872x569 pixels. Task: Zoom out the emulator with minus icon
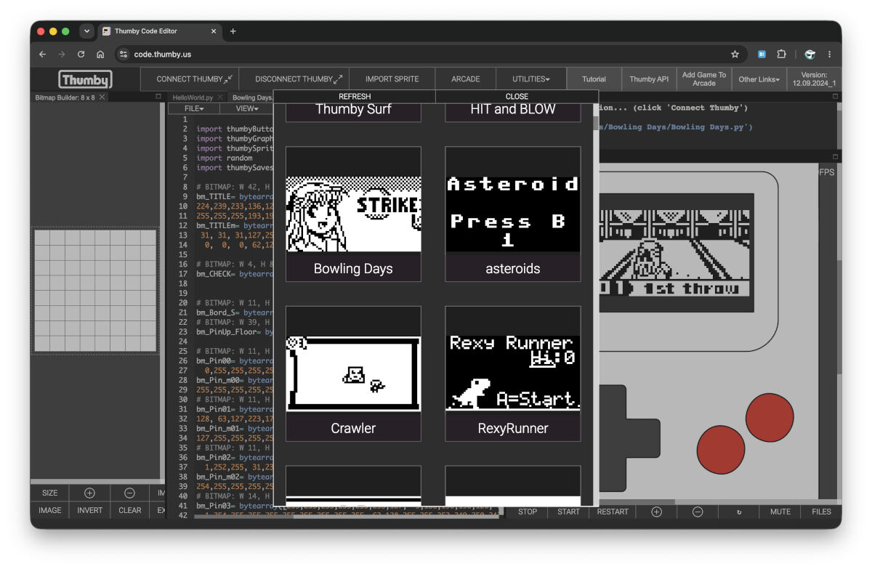coord(698,512)
